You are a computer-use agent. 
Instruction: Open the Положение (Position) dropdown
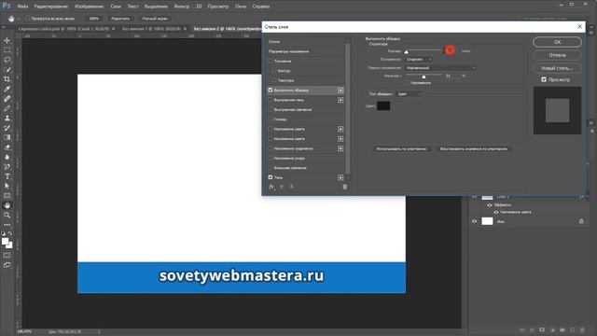tap(419, 60)
